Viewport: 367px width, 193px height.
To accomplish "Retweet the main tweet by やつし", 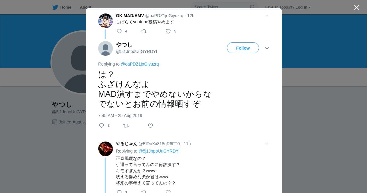I will click(126, 126).
